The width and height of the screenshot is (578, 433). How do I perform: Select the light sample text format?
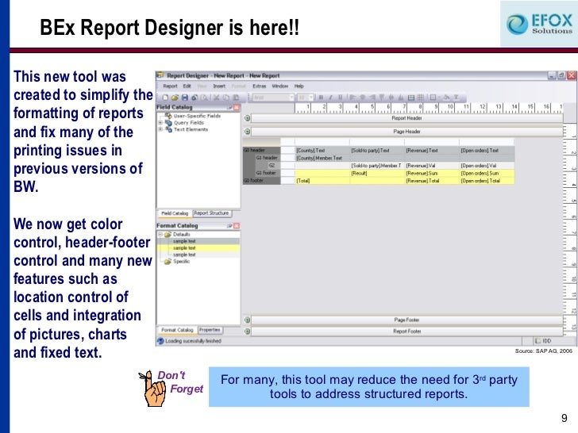(198, 255)
